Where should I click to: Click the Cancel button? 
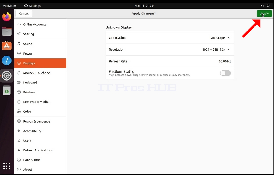click(24, 13)
